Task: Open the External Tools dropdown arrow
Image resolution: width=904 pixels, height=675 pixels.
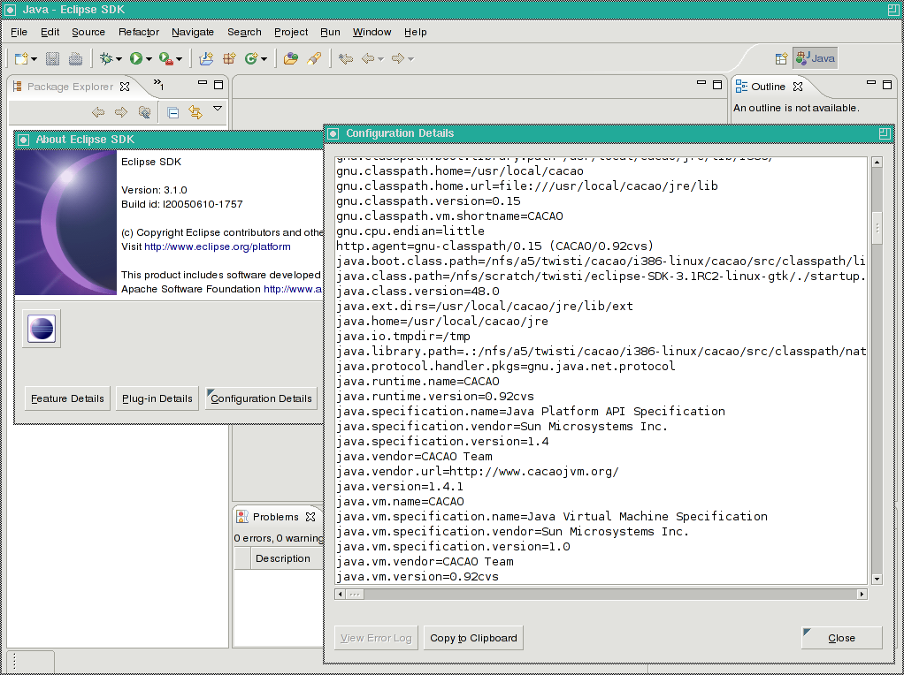Action: click(179, 58)
